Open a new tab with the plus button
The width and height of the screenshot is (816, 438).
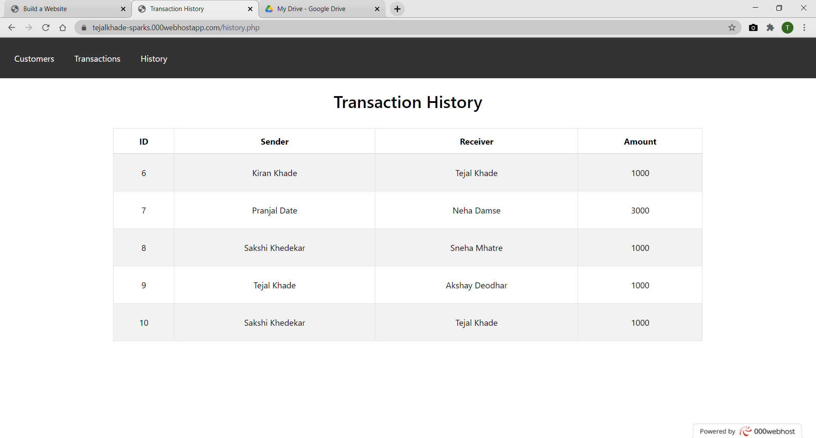point(397,9)
